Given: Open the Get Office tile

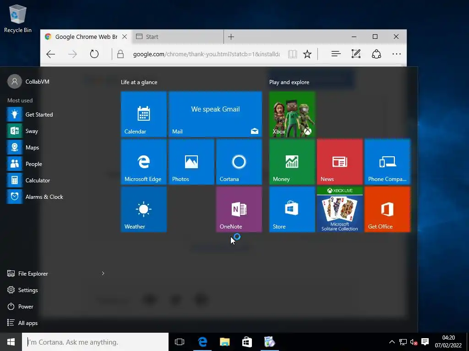Looking at the screenshot, I should (x=387, y=209).
